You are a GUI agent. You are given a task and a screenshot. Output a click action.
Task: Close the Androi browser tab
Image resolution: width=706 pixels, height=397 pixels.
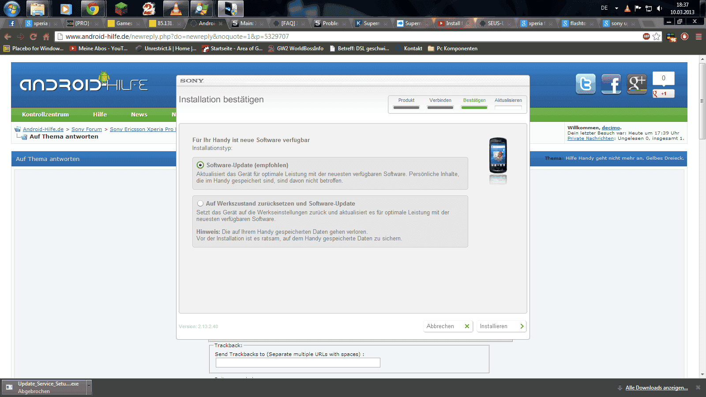click(x=221, y=23)
